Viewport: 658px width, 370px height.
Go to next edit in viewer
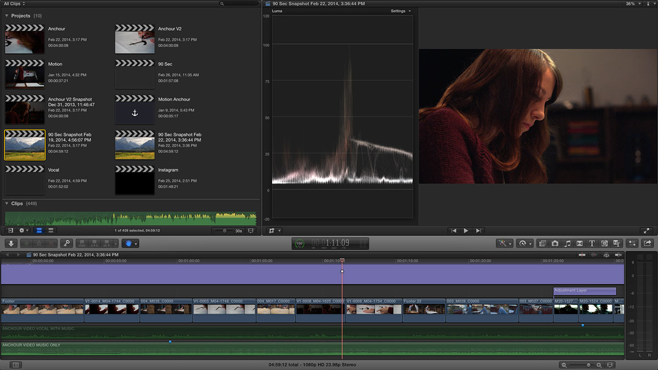coord(478,231)
